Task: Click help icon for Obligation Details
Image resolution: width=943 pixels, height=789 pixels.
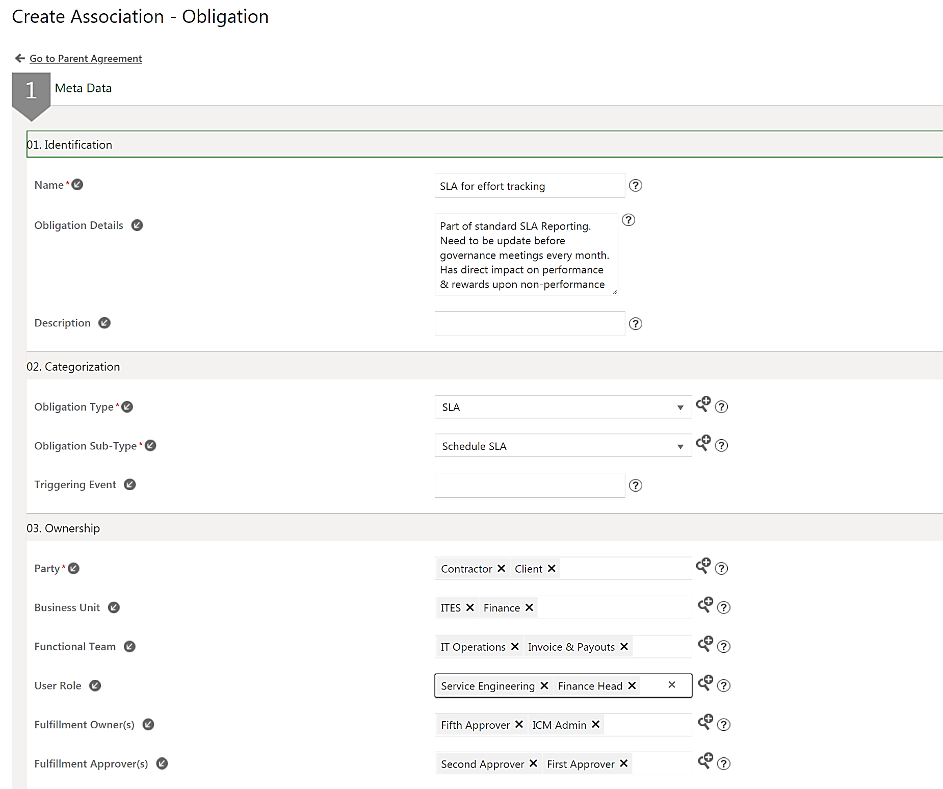Action: click(x=628, y=220)
